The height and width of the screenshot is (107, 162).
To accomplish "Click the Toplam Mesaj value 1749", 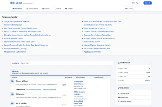I will click(x=148, y=72).
